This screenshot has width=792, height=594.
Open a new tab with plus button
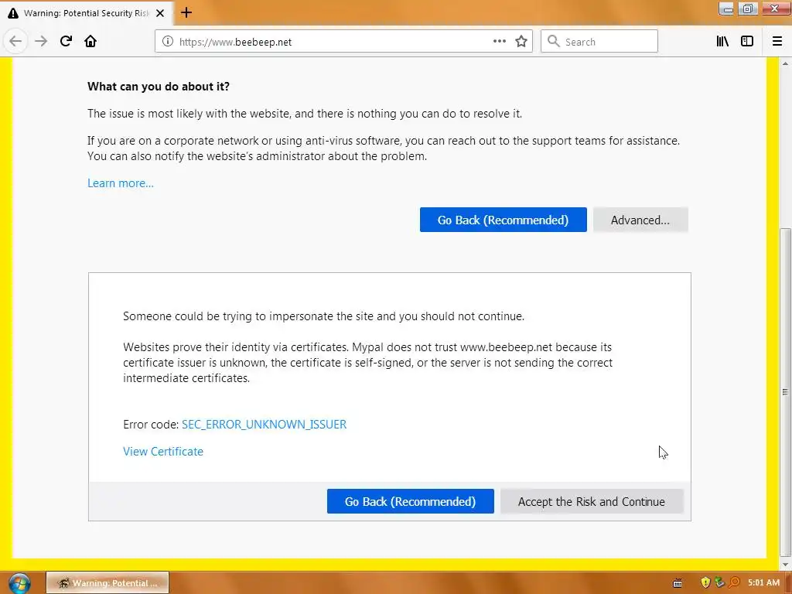[186, 12]
